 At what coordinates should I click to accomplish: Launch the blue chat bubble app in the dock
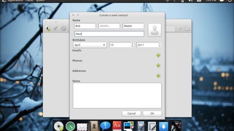pos(105,126)
